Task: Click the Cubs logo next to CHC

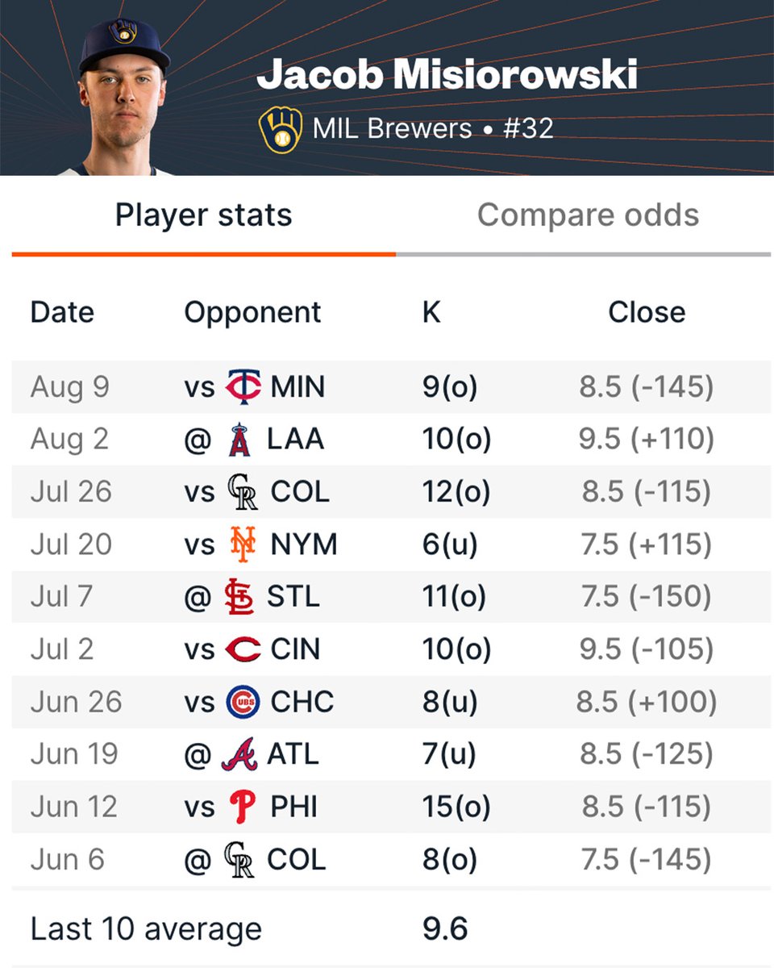Action: pyautogui.click(x=243, y=702)
